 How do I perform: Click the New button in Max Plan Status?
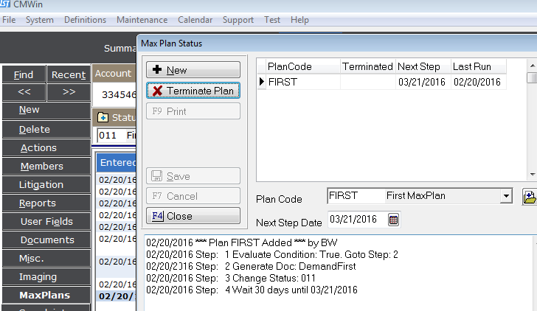[x=193, y=70]
